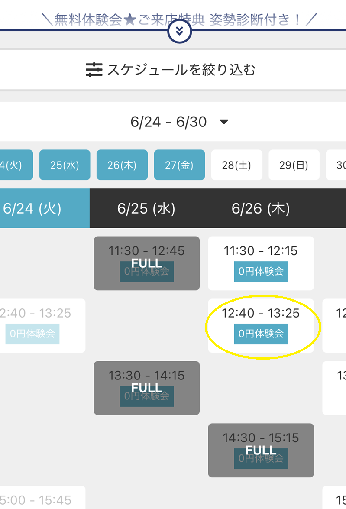Viewport: 346px width, 509px height.
Task: Click 0円体験会 tag in 12:40 - 13:25 slot on 6/26
Action: pos(261,334)
